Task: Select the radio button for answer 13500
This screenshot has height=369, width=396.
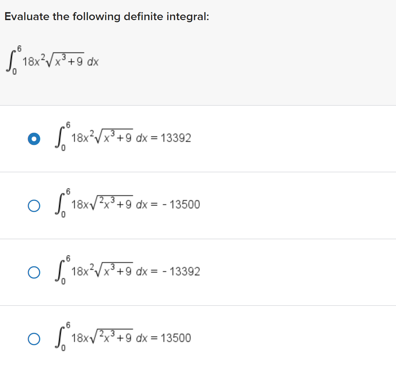Action: [34, 338]
